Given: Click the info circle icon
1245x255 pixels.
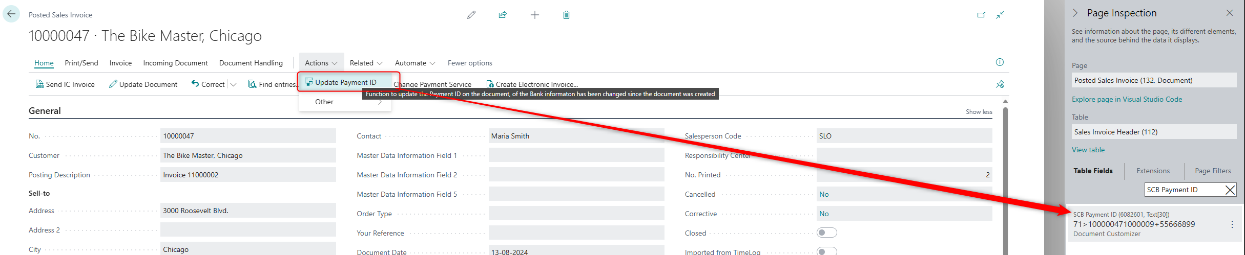Looking at the screenshot, I should click(x=1000, y=62).
